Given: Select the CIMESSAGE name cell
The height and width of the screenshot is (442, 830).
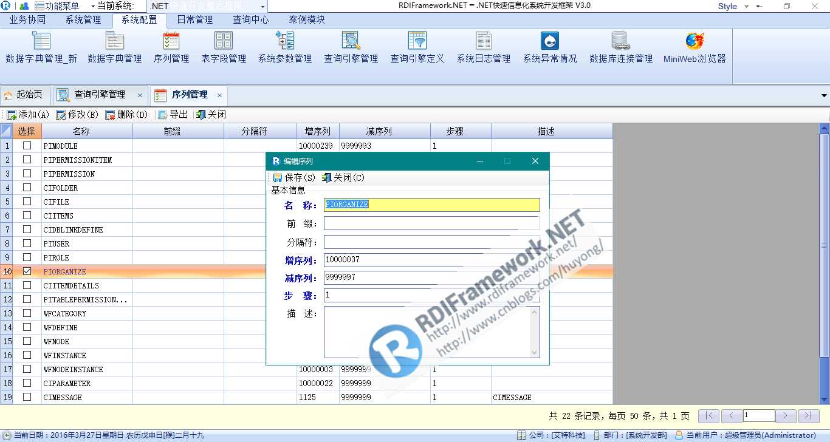Looking at the screenshot, I should tap(87, 397).
